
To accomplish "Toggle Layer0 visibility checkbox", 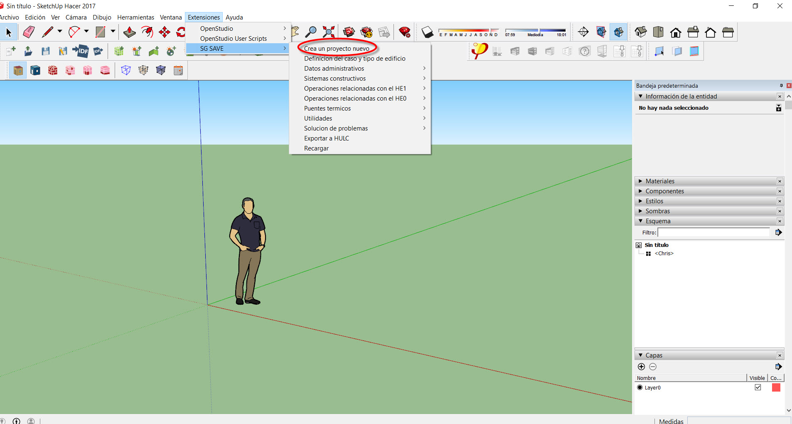I will click(758, 387).
